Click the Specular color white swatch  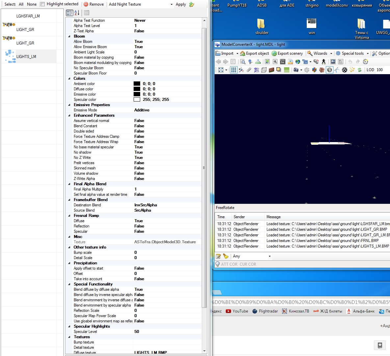pyautogui.click(x=137, y=100)
